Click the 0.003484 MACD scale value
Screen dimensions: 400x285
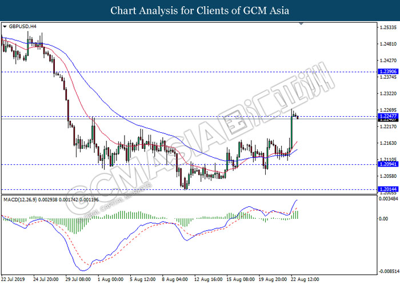388,199
